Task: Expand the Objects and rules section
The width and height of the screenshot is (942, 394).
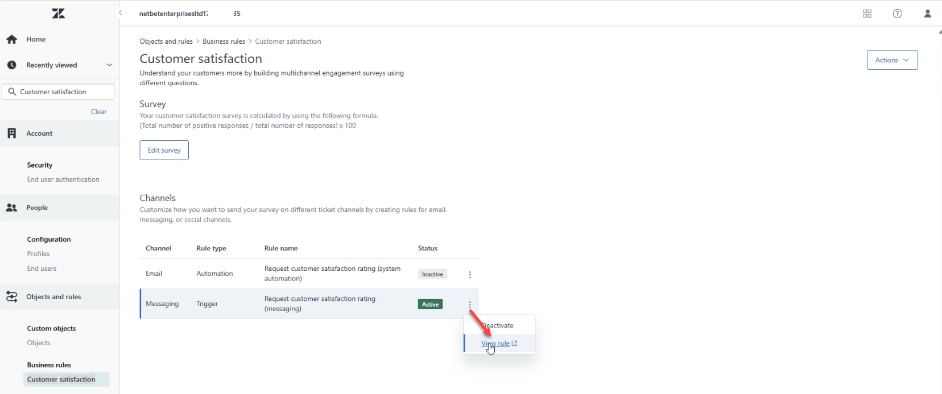Action: tap(53, 297)
